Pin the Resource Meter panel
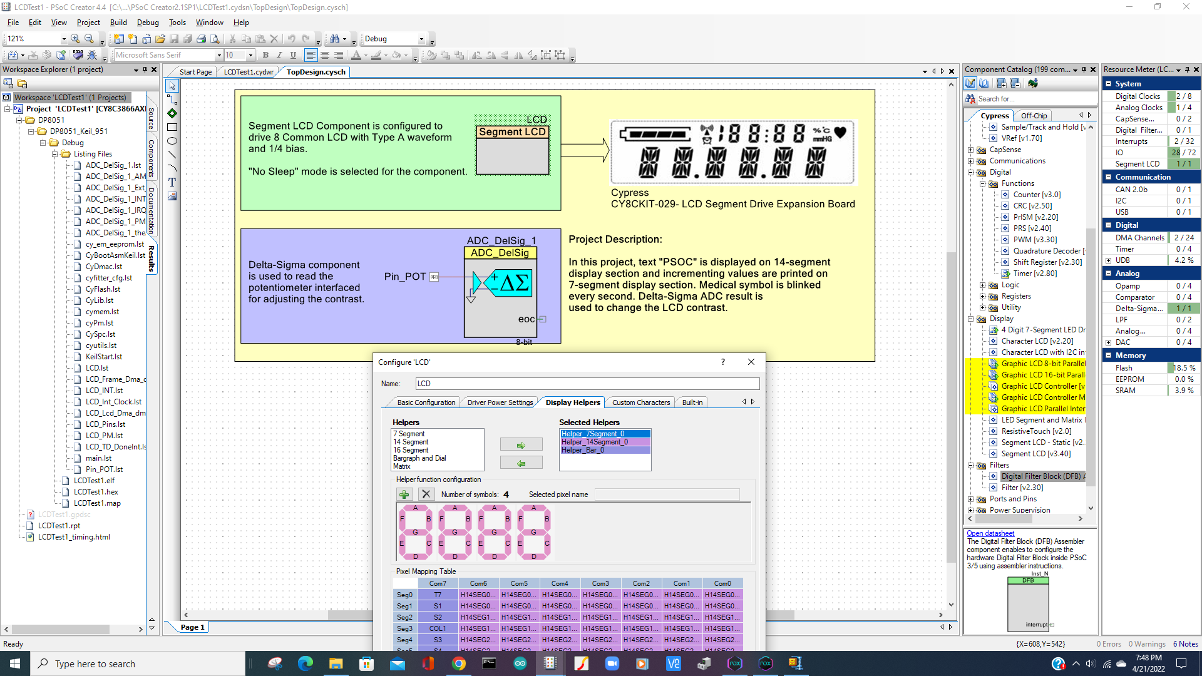Viewport: 1202px width, 676px height. click(x=1186, y=69)
